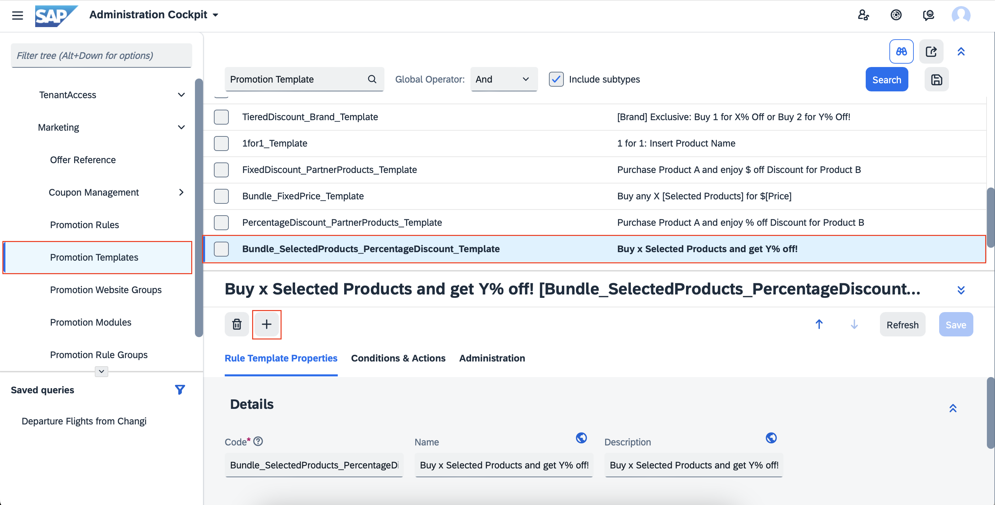995x505 pixels.
Task: Click the blue Search button
Action: pos(886,80)
